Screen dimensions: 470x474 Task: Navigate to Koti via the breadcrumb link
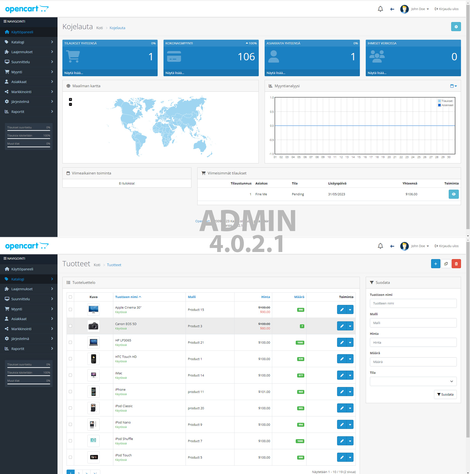pyautogui.click(x=97, y=265)
